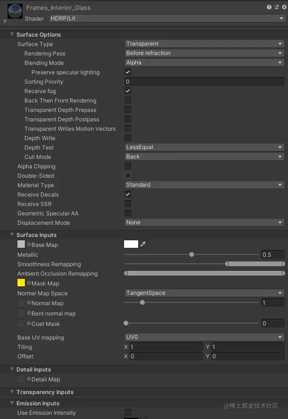
Task: Click the Coat Mask value field
Action: pyautogui.click(x=273, y=324)
